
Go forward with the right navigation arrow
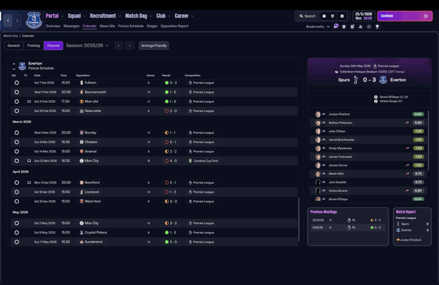18,20
